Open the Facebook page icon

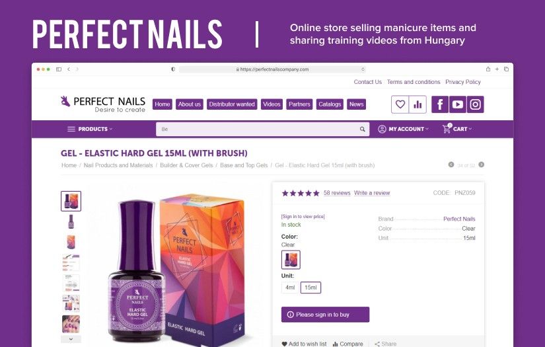[440, 104]
